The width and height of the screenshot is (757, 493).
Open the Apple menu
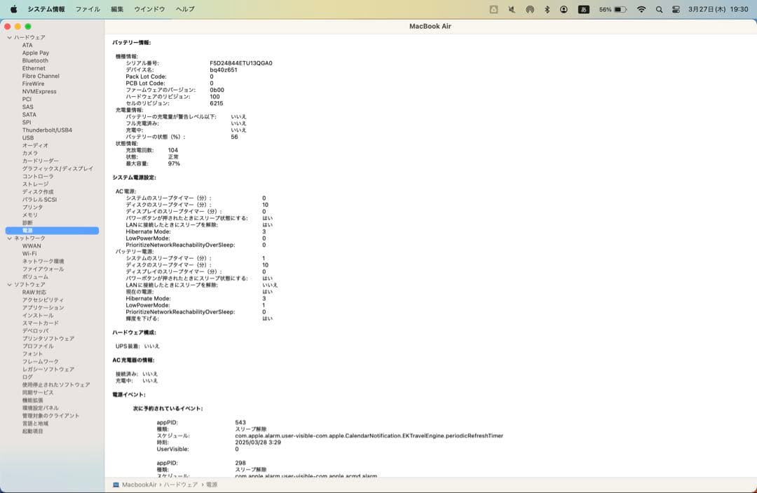pos(13,9)
